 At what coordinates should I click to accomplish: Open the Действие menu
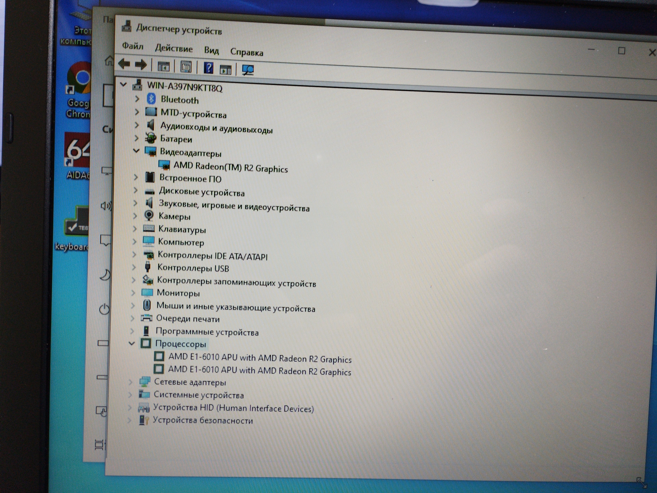[x=174, y=48]
